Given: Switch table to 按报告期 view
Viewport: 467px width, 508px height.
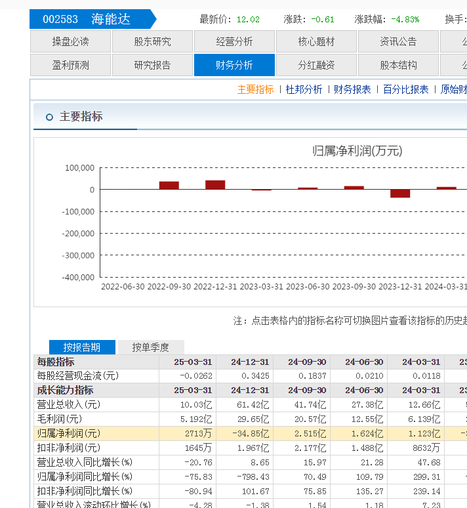Looking at the screenshot, I should pos(82,347).
